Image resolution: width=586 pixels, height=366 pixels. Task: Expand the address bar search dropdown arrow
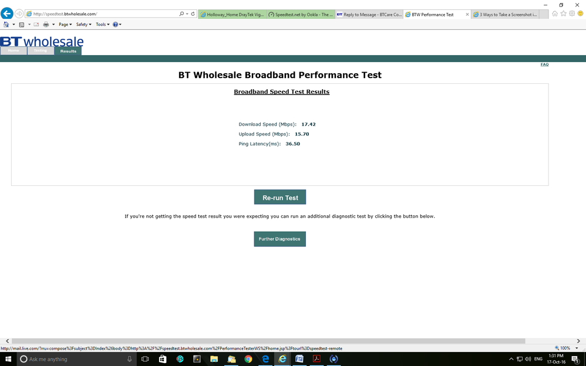pyautogui.click(x=187, y=14)
